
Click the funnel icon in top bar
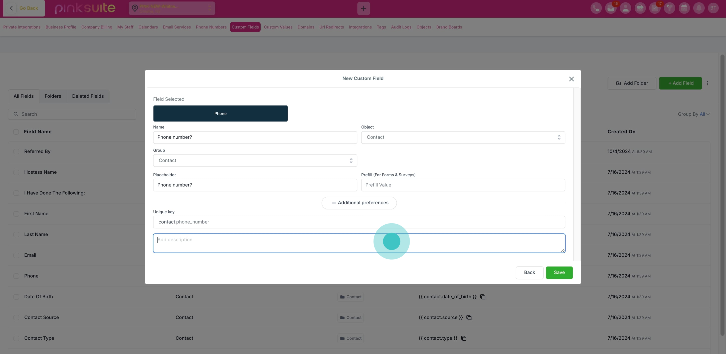pos(669,8)
